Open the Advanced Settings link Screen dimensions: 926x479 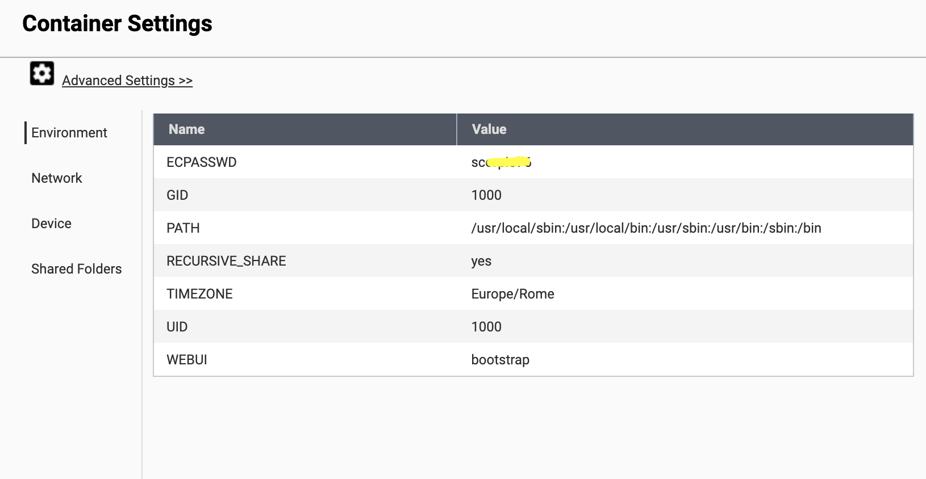click(127, 81)
